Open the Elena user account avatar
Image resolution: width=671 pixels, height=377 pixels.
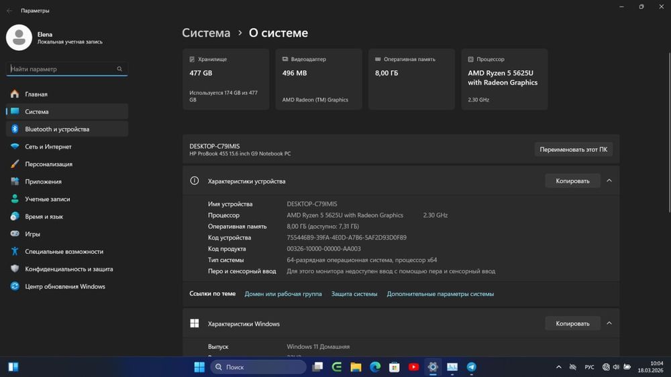19,37
